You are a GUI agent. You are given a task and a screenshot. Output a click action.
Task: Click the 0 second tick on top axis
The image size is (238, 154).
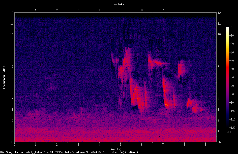[14, 10]
